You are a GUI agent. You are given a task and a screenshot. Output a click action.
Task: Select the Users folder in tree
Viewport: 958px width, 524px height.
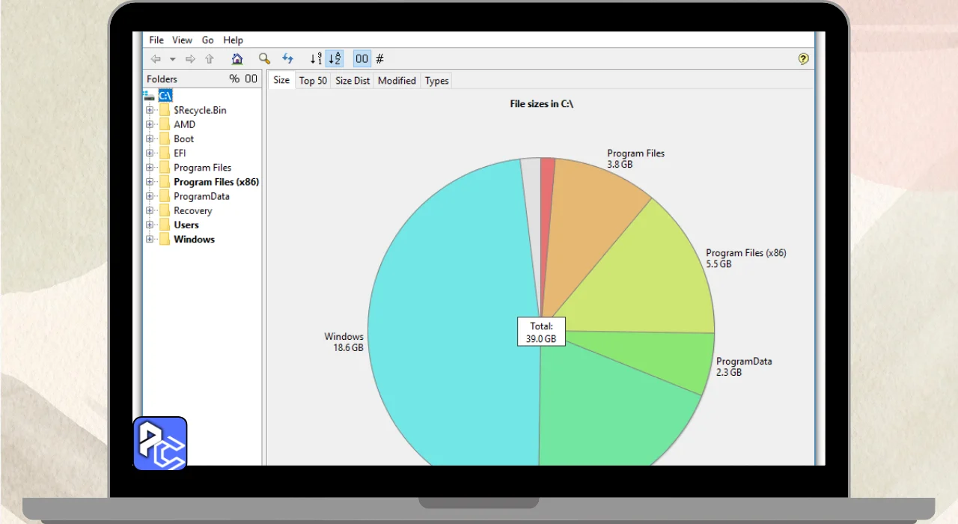pyautogui.click(x=186, y=225)
